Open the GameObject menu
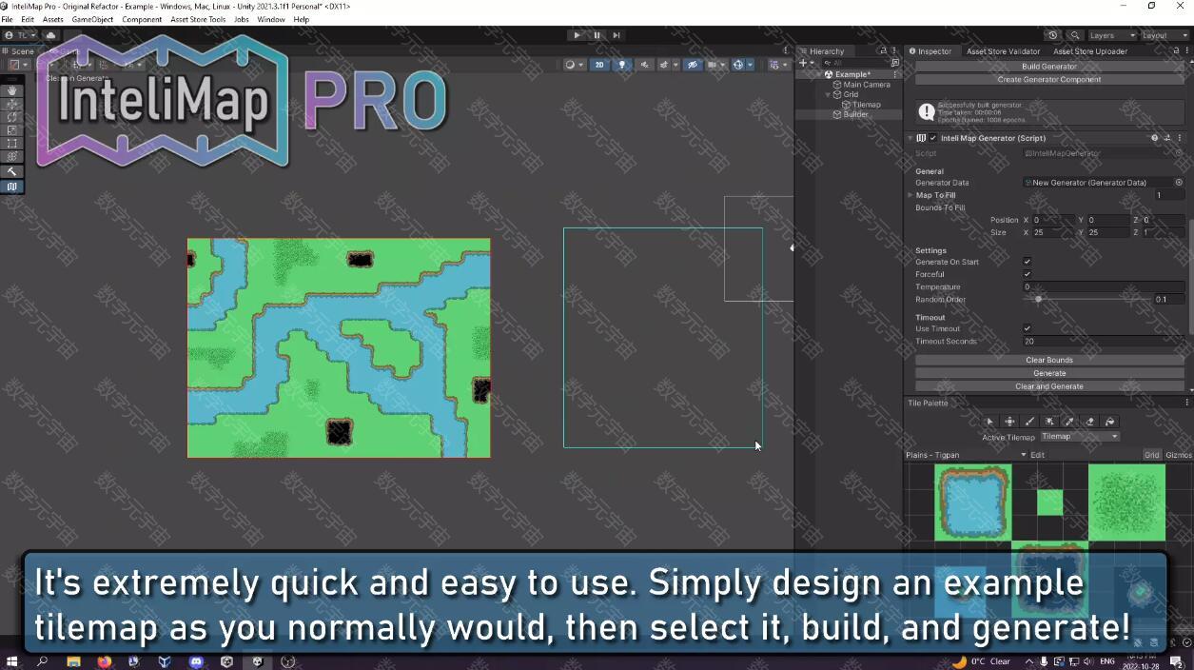 pos(92,19)
